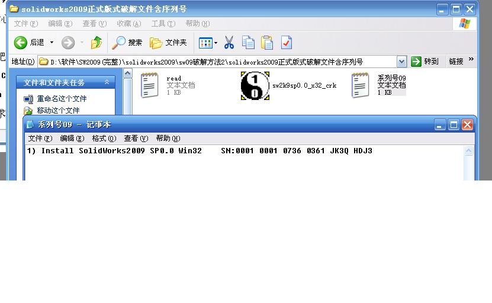
Task: Click the task pane scroll up arrow
Action: pos(128,73)
